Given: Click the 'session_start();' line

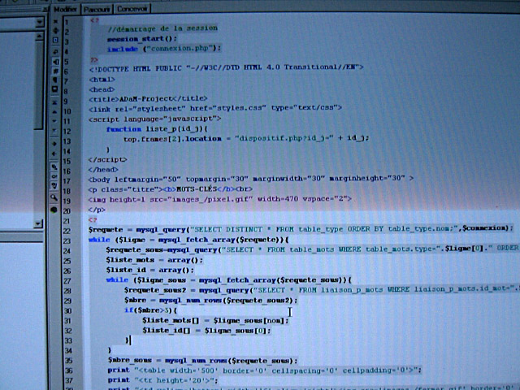Looking at the screenshot, I should click(x=141, y=39).
